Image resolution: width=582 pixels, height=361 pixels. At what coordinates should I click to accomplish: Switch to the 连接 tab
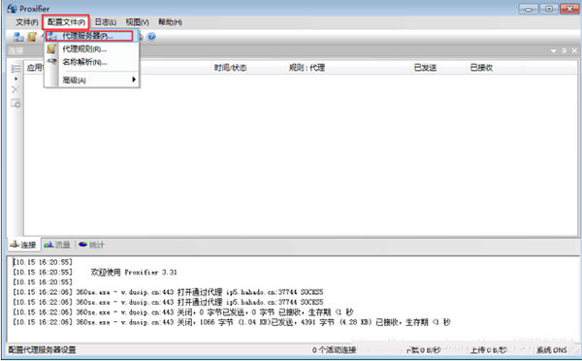[23, 245]
